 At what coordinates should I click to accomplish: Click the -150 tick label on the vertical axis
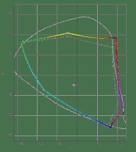coord(9,135)
